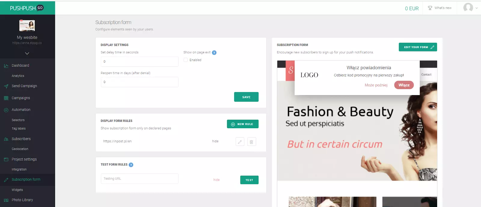Click the https://anna.stppg.co website URL
This screenshot has height=207, width=481.
tap(27, 43)
